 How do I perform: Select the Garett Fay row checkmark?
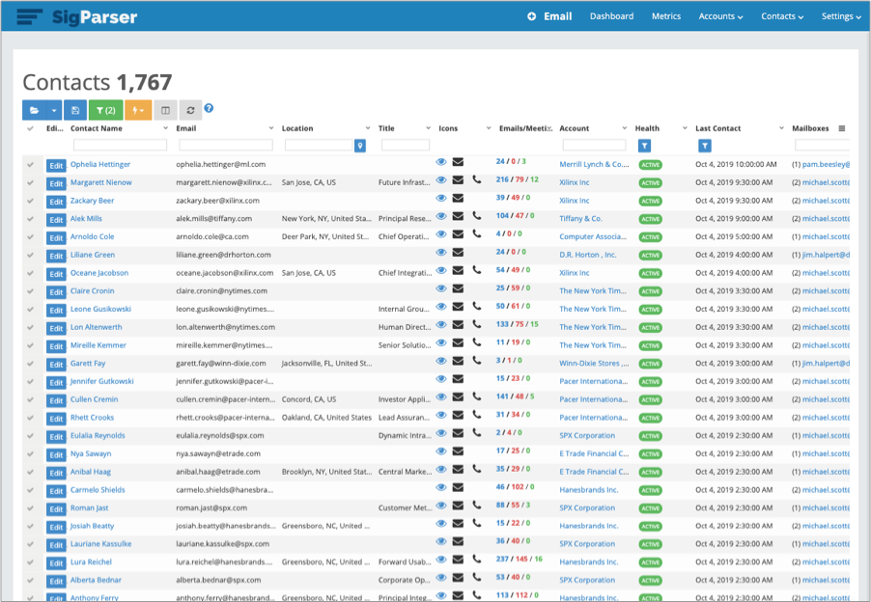(x=31, y=364)
